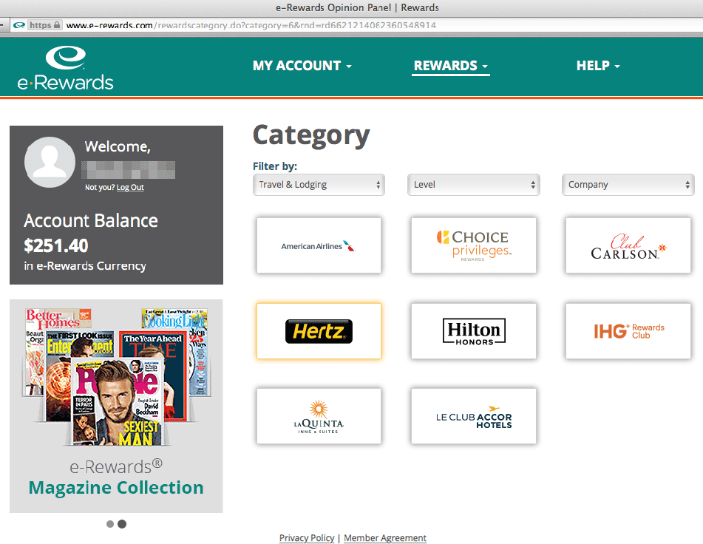Screen dimensions: 703x544
Task: Choose the Hertz reward tile
Action: click(319, 331)
